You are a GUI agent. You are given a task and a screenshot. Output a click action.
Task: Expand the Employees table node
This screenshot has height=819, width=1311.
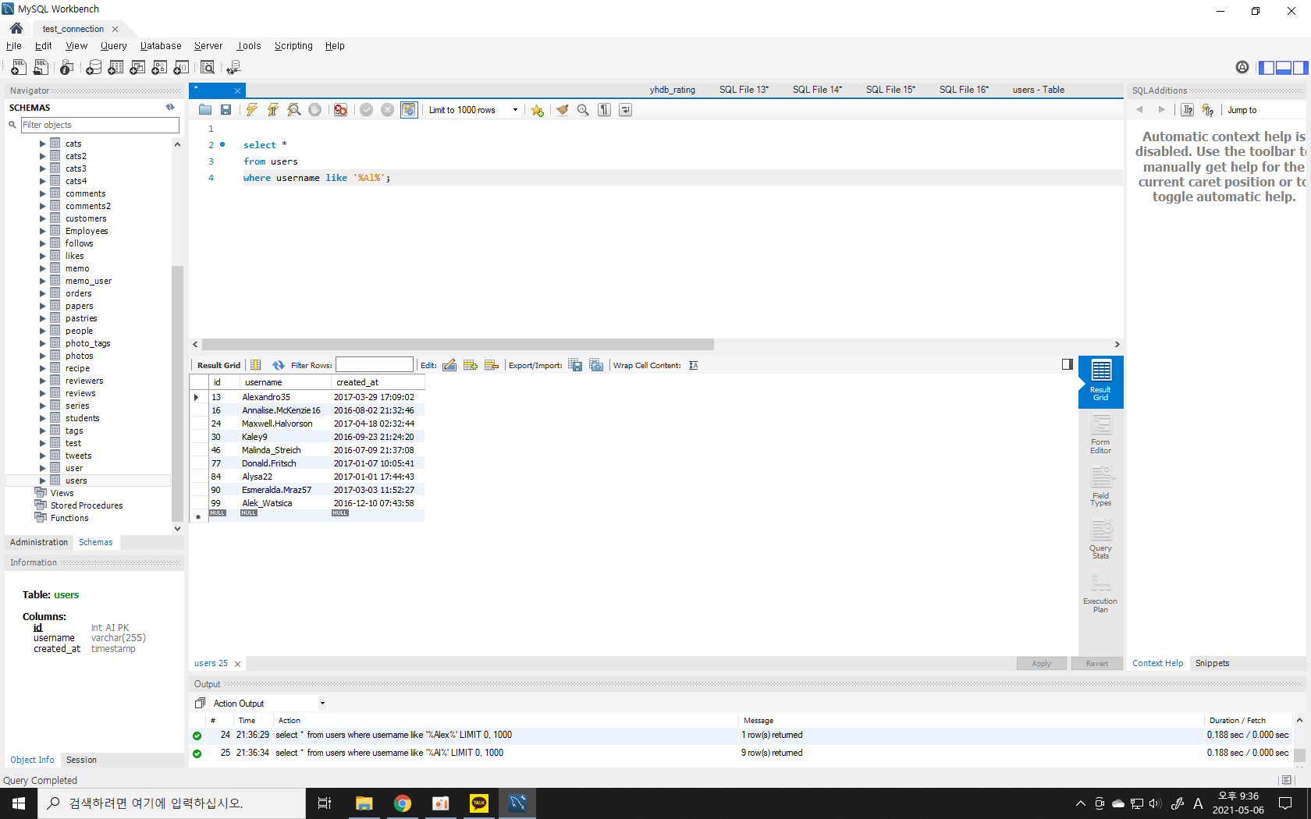coord(43,231)
